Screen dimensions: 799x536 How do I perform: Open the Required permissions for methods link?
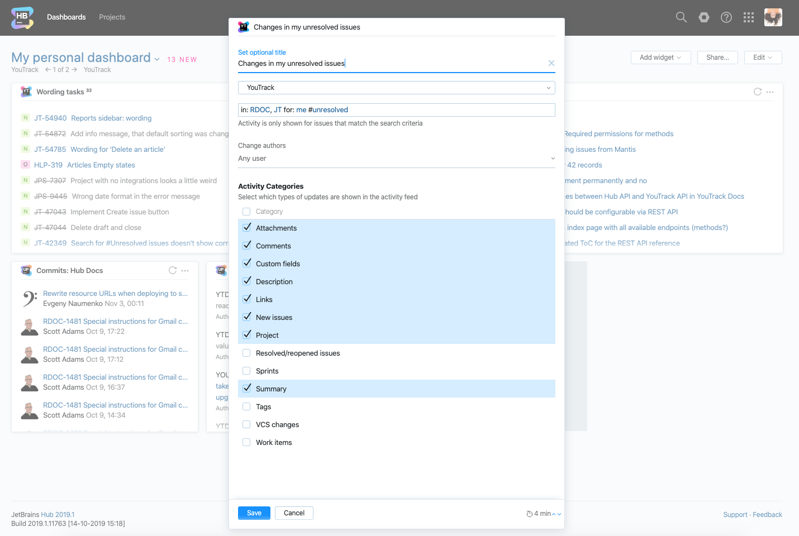pos(619,133)
